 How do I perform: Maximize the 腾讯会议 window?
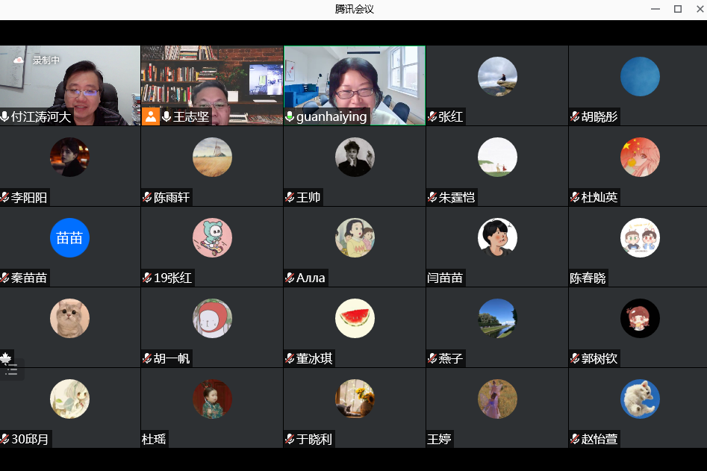(x=678, y=9)
